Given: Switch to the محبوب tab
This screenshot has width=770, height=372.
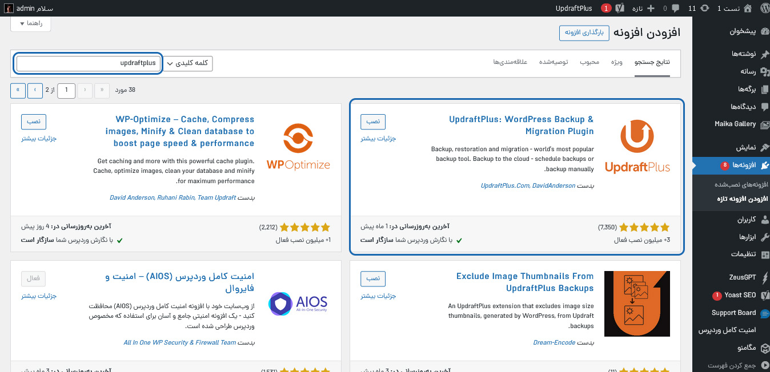Looking at the screenshot, I should tap(589, 62).
